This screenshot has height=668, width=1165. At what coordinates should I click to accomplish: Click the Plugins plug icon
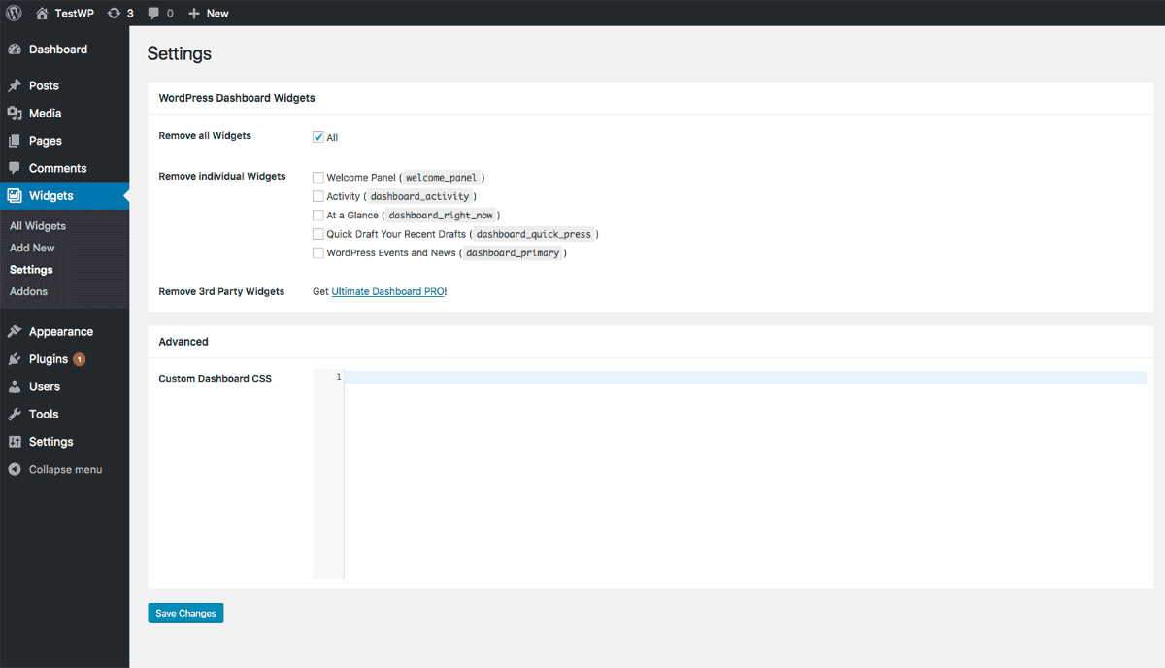pos(15,359)
